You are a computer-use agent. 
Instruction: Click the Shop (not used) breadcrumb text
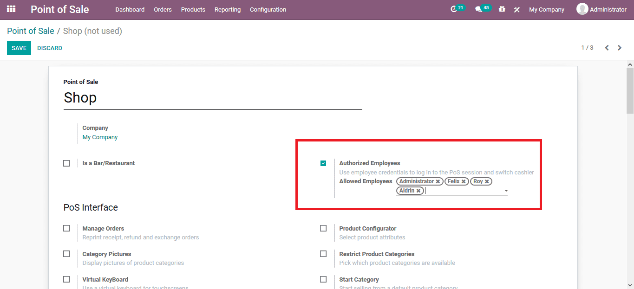pyautogui.click(x=92, y=31)
